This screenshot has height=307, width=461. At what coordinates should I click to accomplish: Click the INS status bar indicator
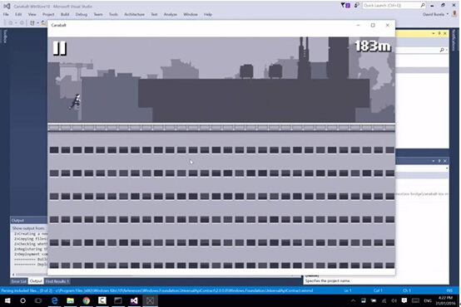click(x=449, y=290)
